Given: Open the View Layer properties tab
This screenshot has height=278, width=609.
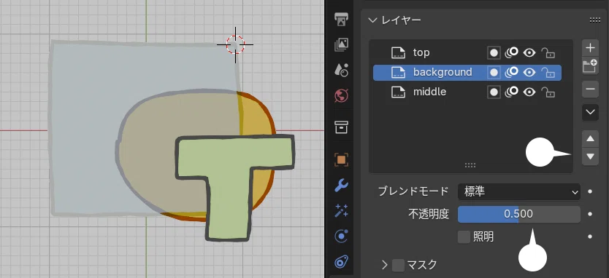Looking at the screenshot, I should 342,44.
